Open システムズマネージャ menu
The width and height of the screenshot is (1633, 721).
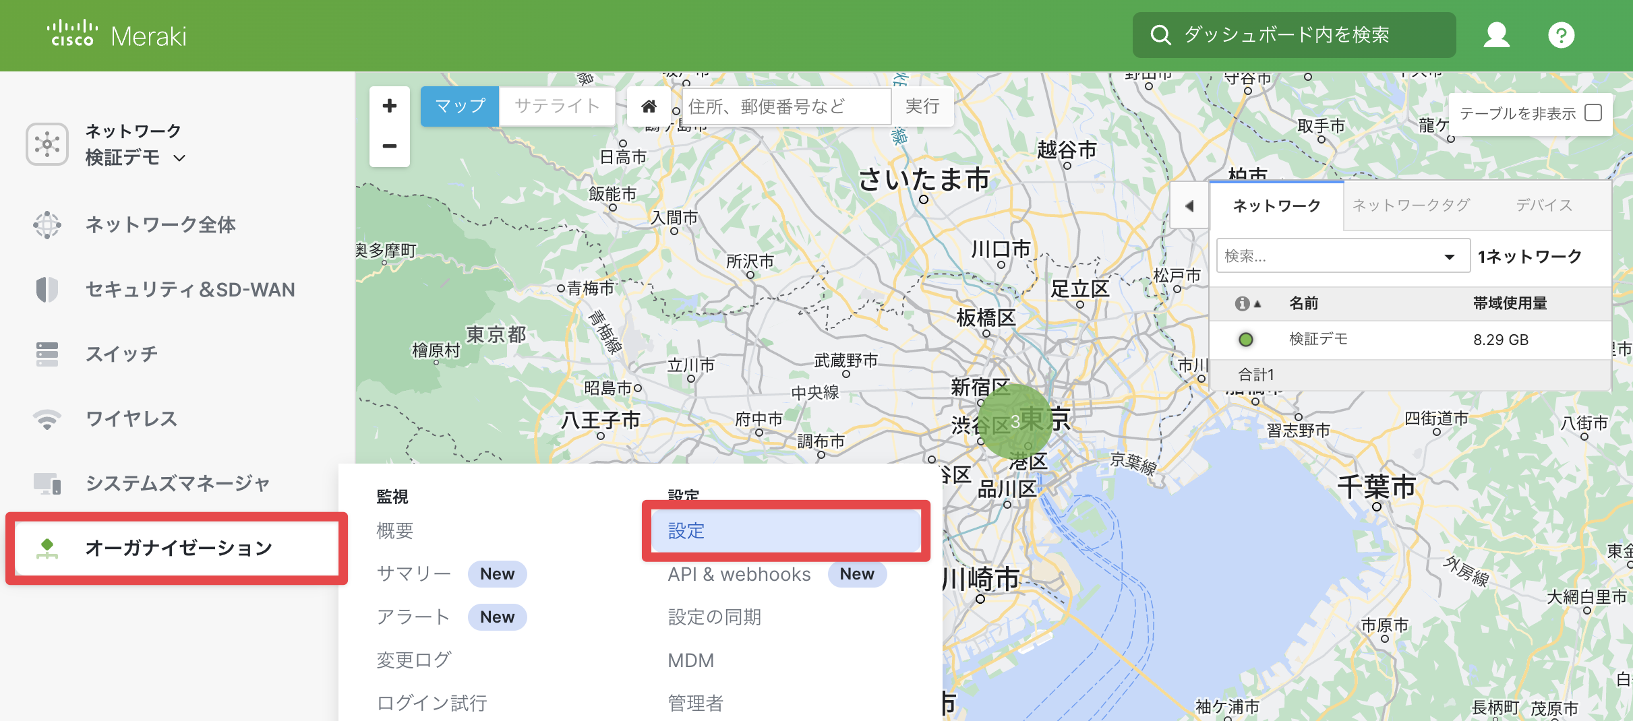(x=177, y=483)
